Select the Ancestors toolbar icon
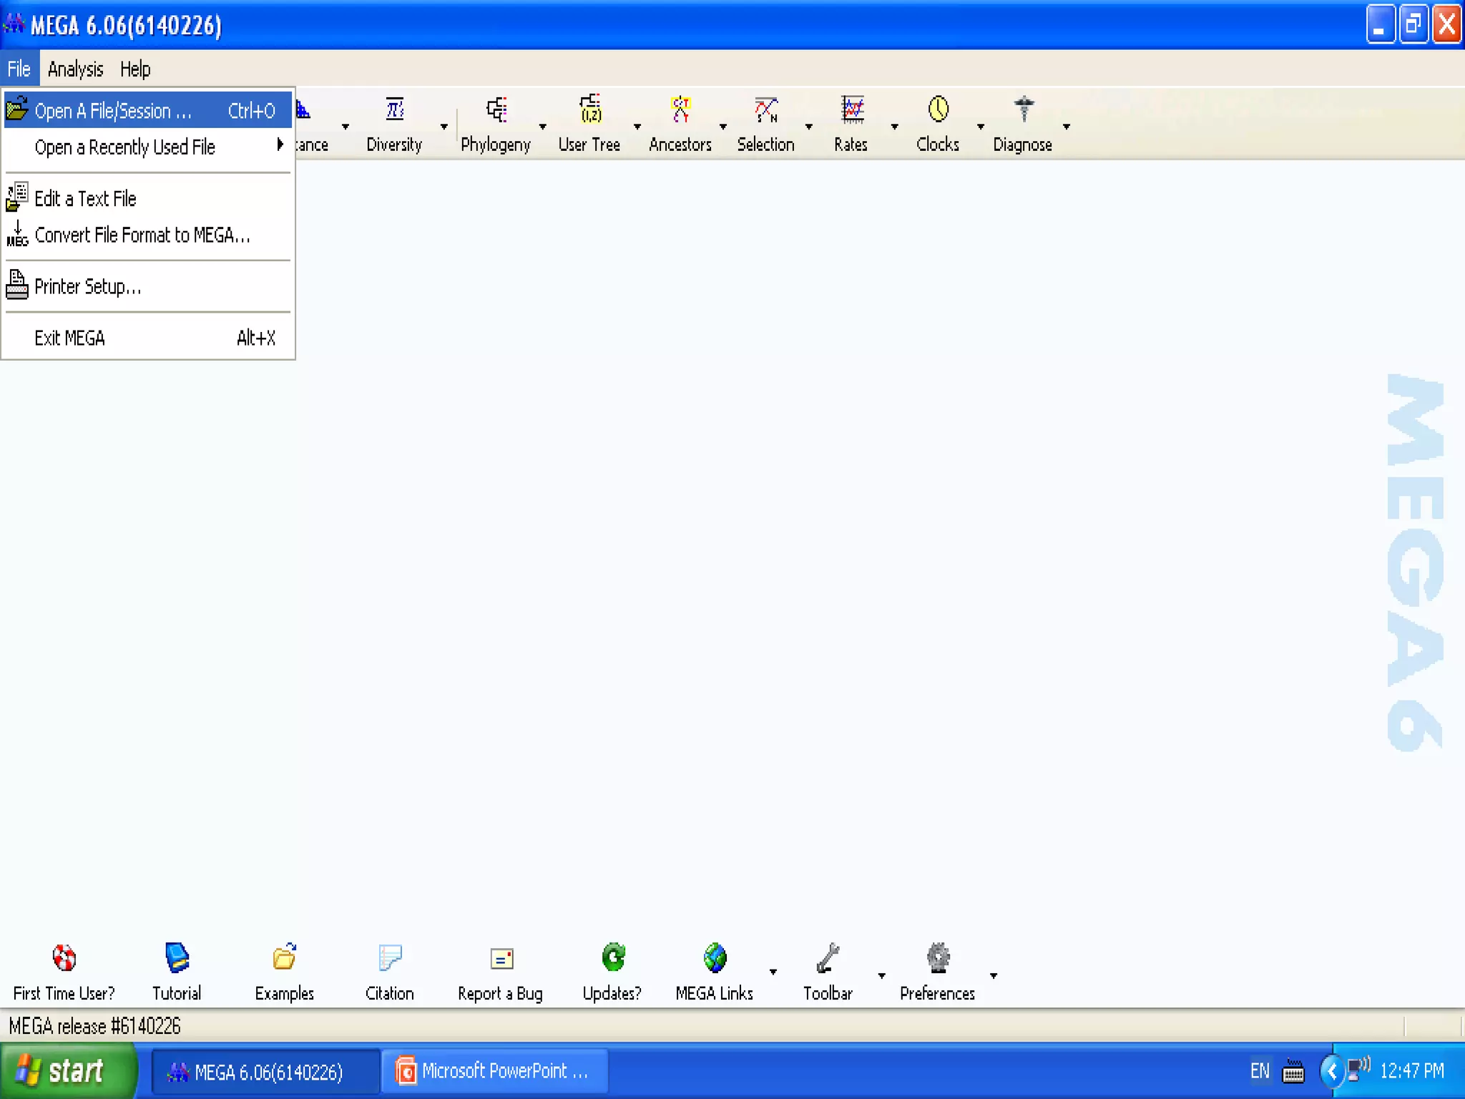This screenshot has width=1465, height=1099. point(680,110)
